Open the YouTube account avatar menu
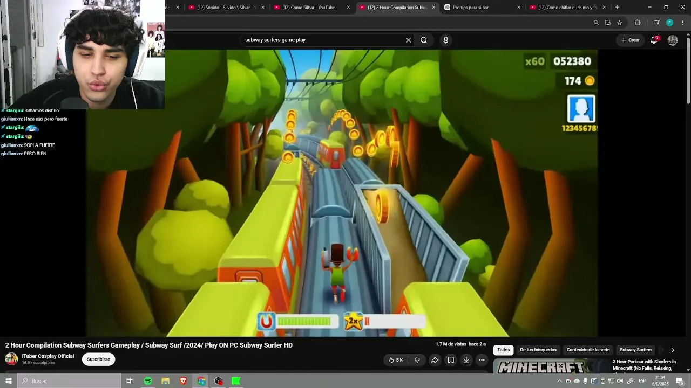Viewport: 691px width, 388px height. pyautogui.click(x=673, y=40)
